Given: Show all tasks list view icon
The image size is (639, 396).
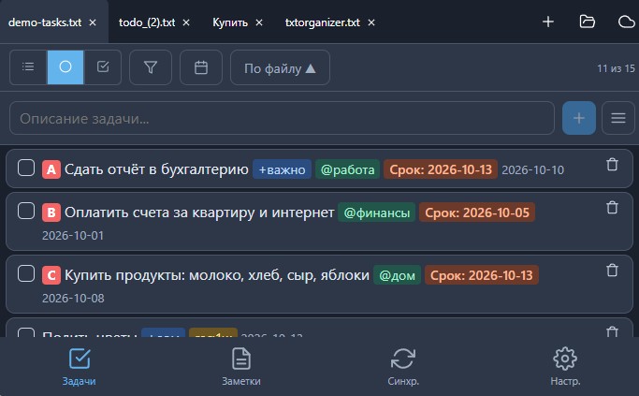Looking at the screenshot, I should [x=28, y=67].
